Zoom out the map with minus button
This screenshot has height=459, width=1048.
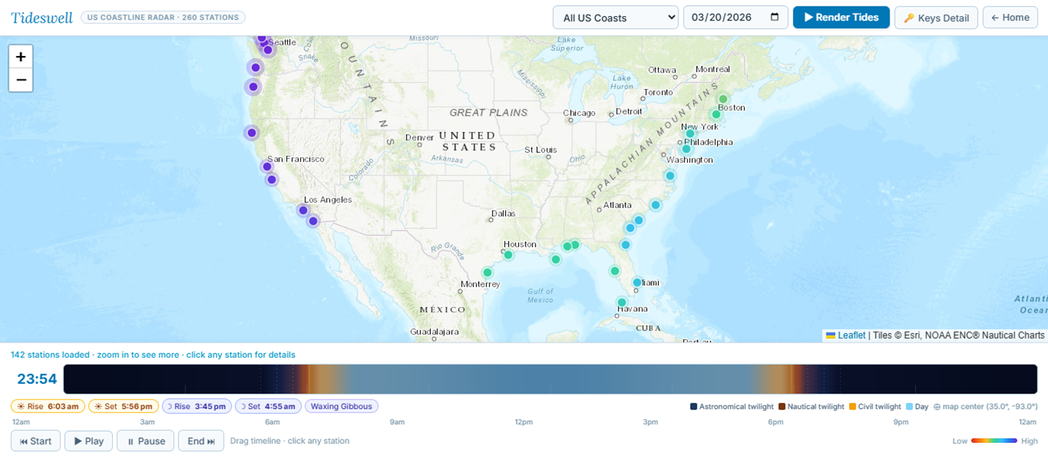pos(20,80)
